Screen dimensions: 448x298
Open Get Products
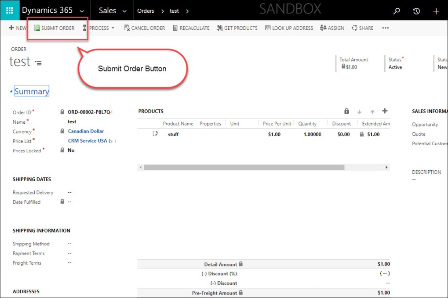[x=237, y=28]
